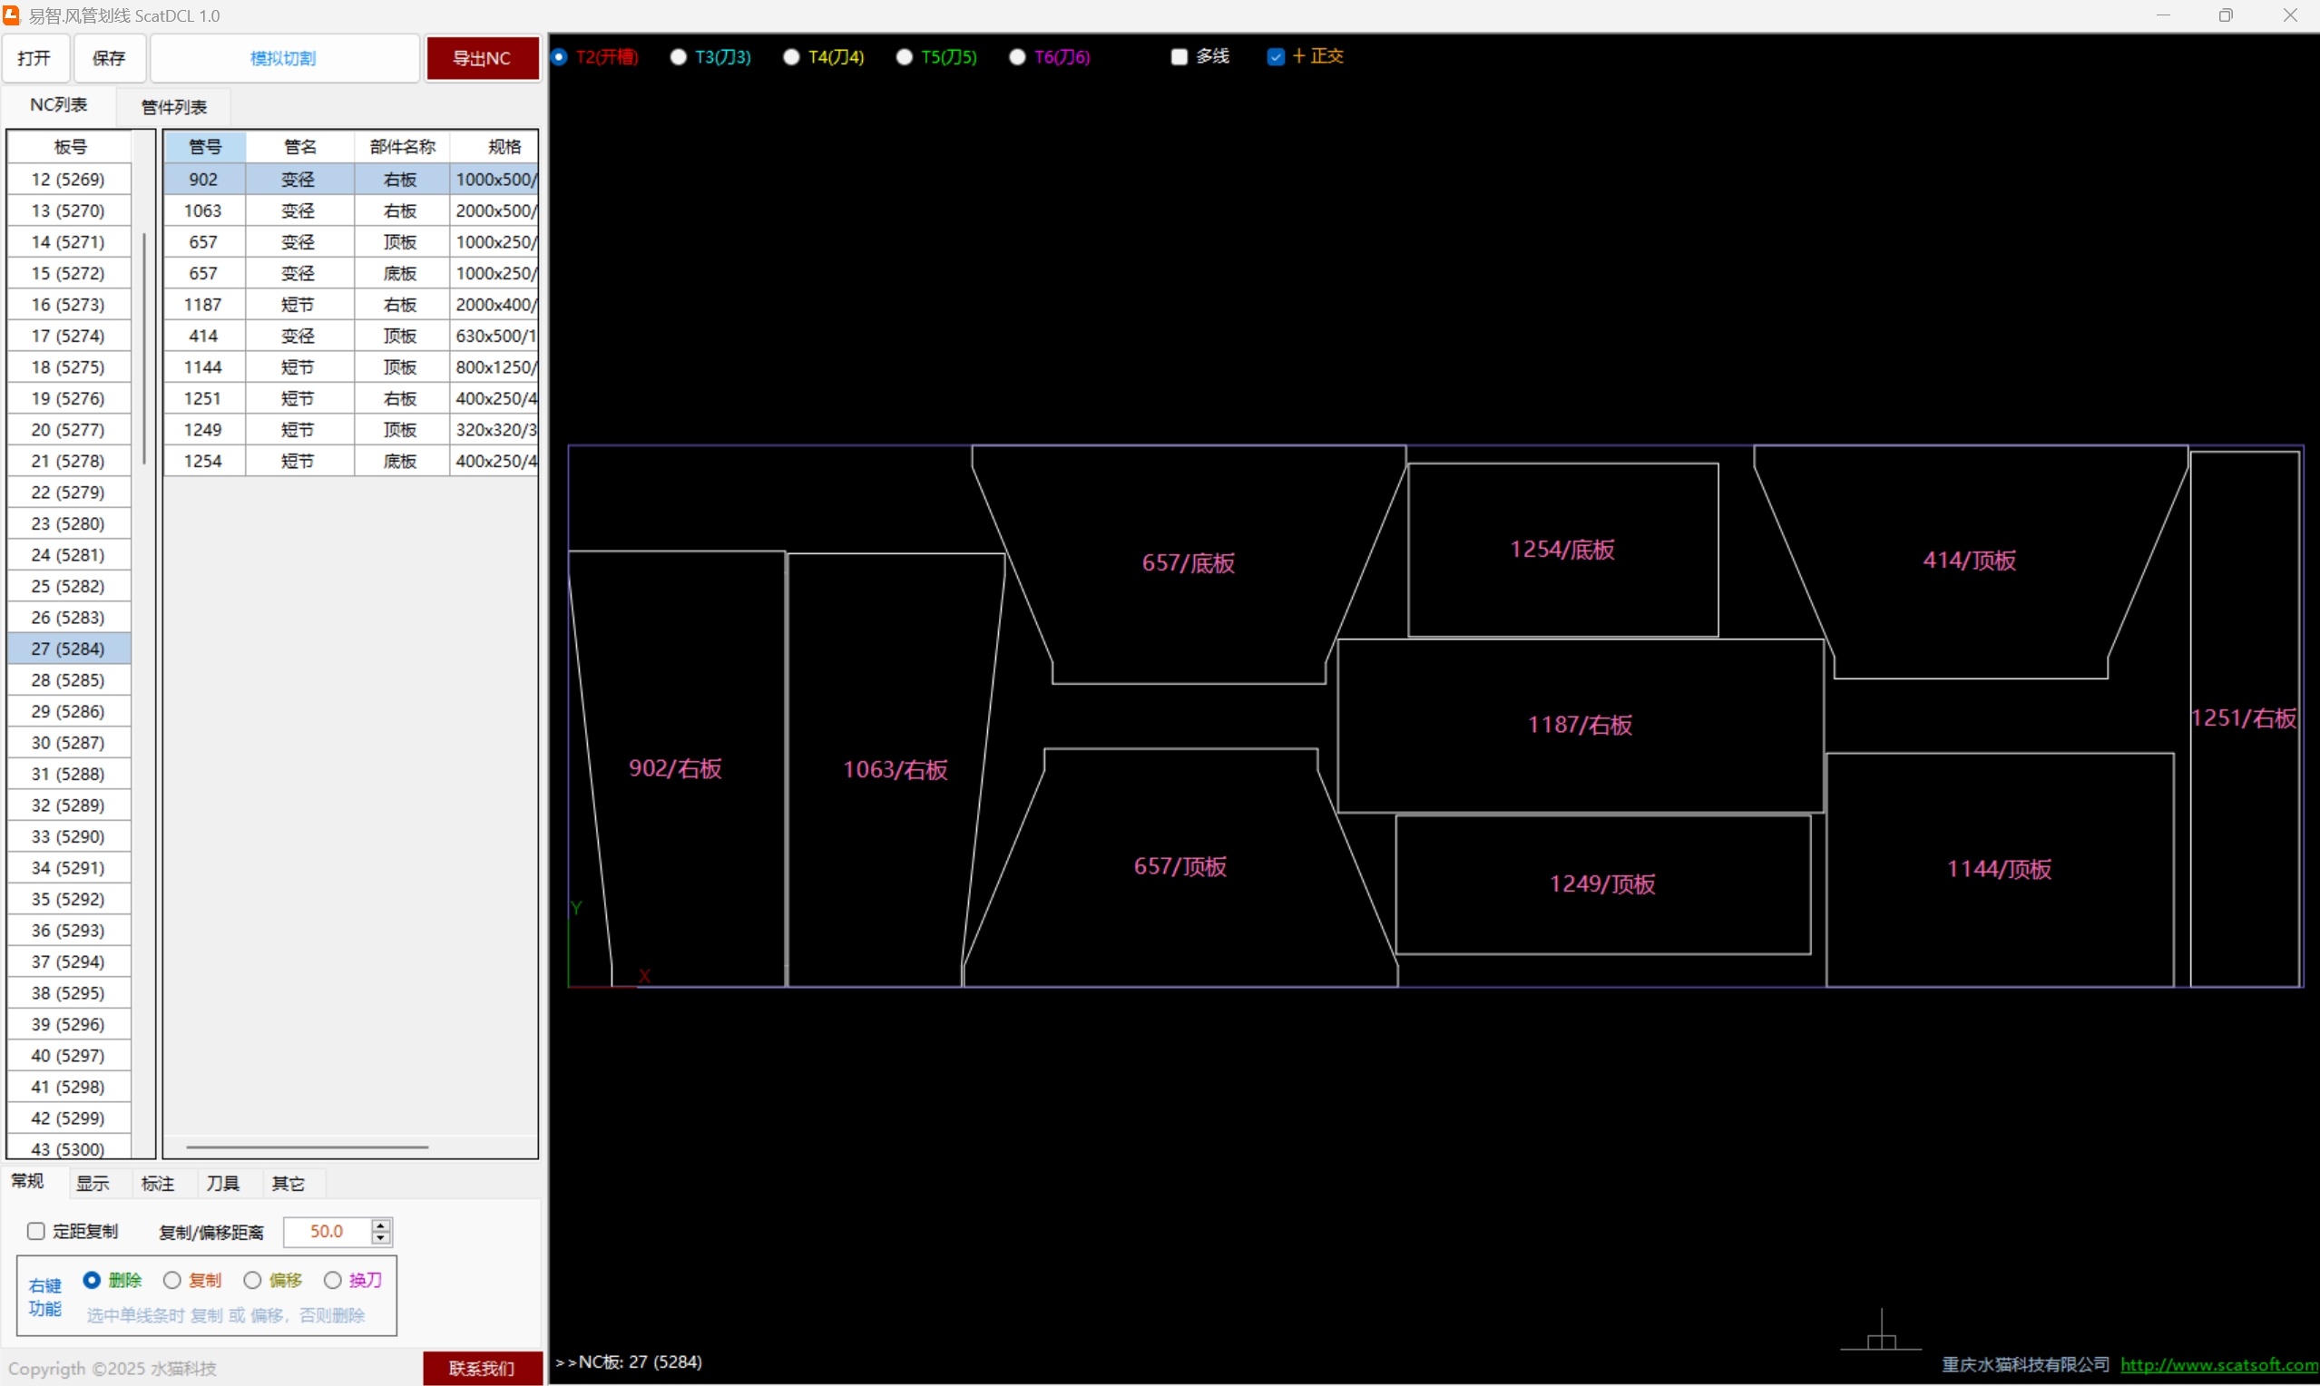
Task: Open the scatsoft.com website link
Action: [2218, 1364]
